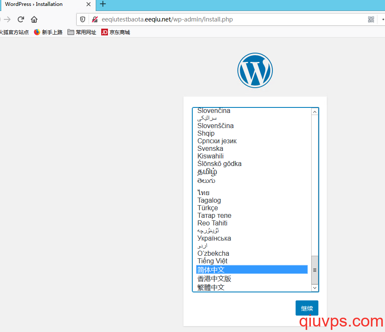
Task: Select ไทย language option
Action: click(x=252, y=192)
